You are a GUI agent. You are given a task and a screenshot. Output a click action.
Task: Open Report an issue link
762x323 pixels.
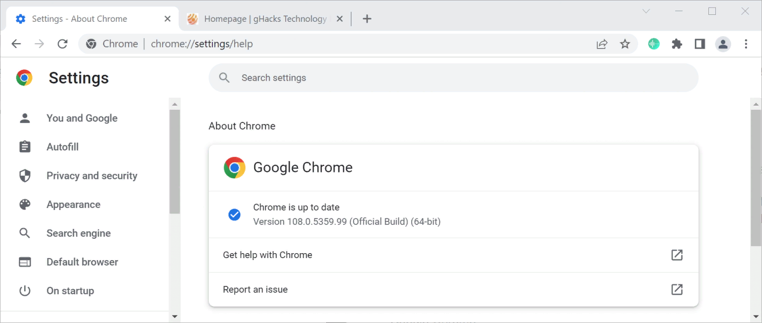point(453,289)
